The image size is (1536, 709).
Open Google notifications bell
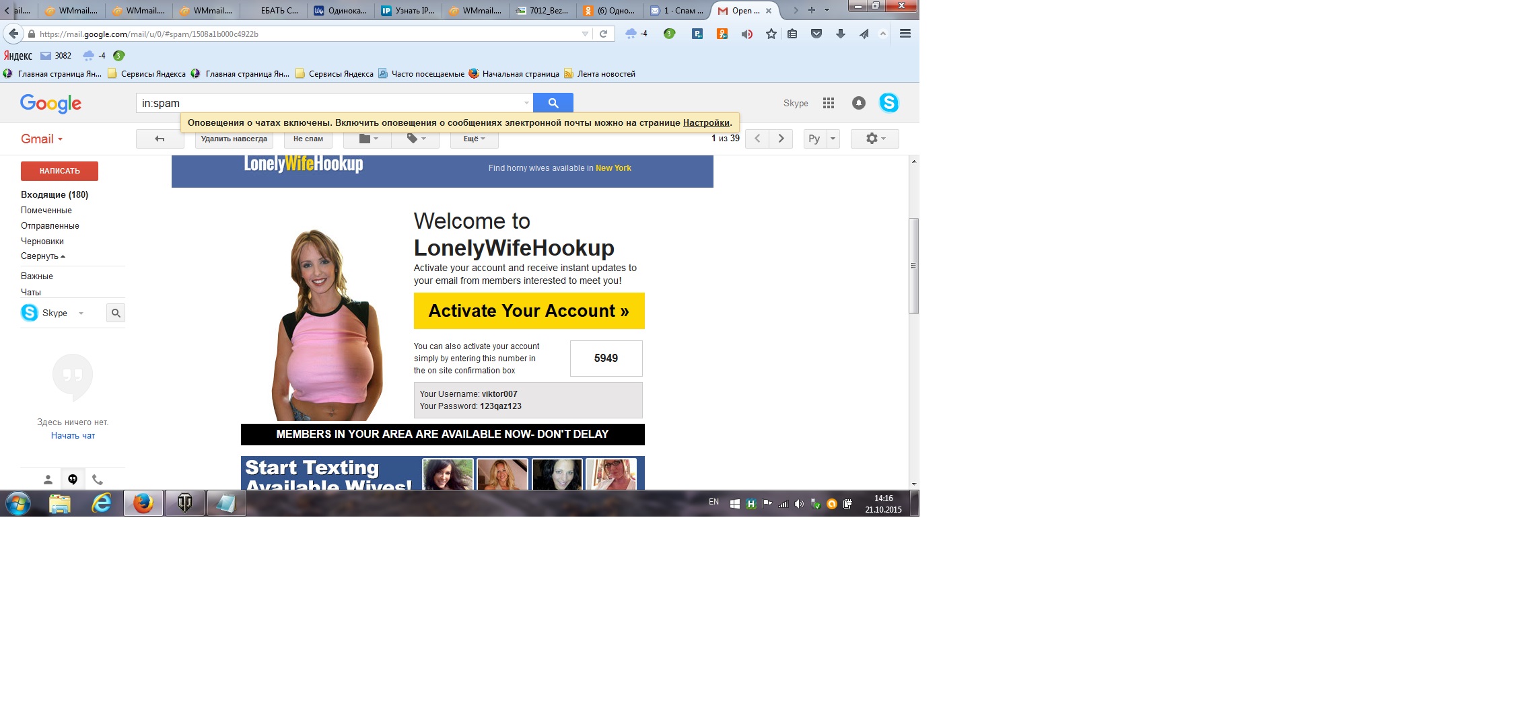tap(859, 103)
